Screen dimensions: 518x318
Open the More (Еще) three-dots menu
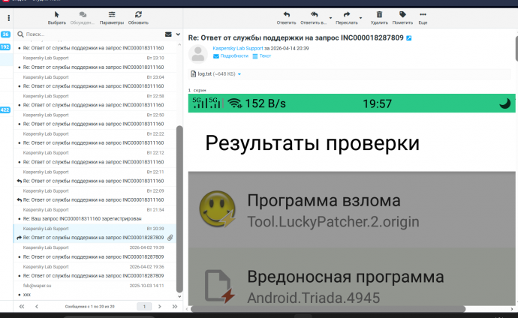[423, 14]
